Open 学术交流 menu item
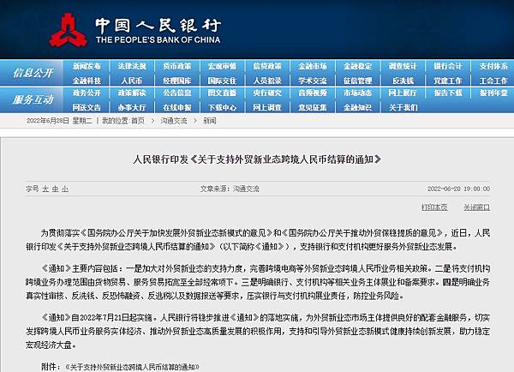Image resolution: width=514 pixels, height=372 pixels. click(x=313, y=81)
